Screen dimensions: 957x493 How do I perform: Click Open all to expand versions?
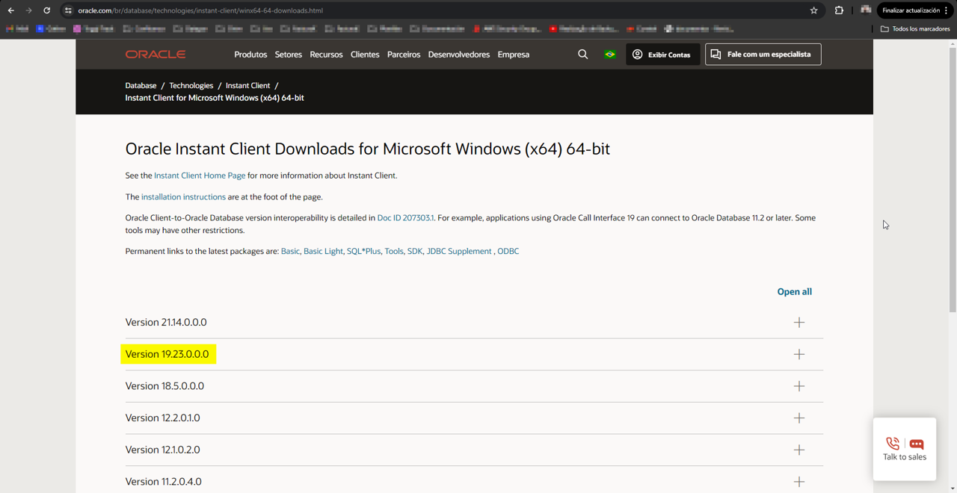coord(794,292)
